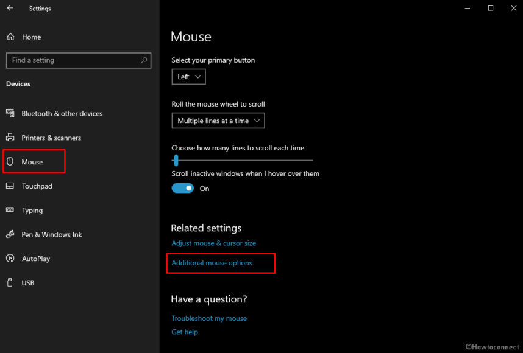Change Multiple lines at a time setting
523x353 pixels.
pos(218,120)
